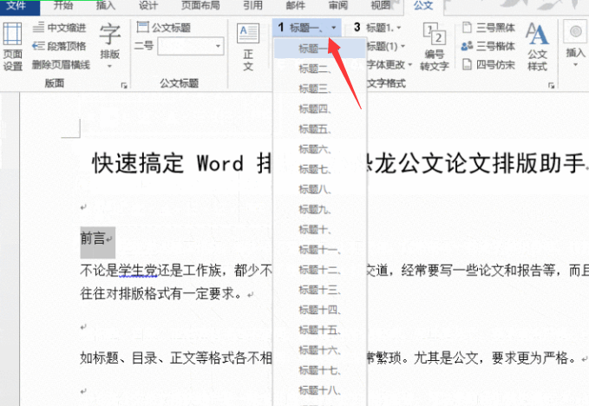Choose 标题九、 from the dropdown list
Screen dimensions: 589x406
coord(320,210)
